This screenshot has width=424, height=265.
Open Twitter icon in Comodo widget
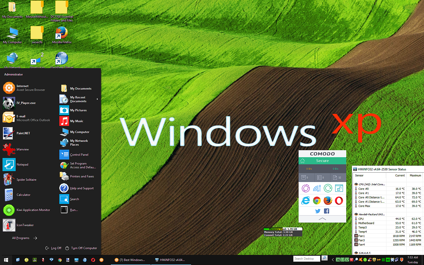click(318, 211)
